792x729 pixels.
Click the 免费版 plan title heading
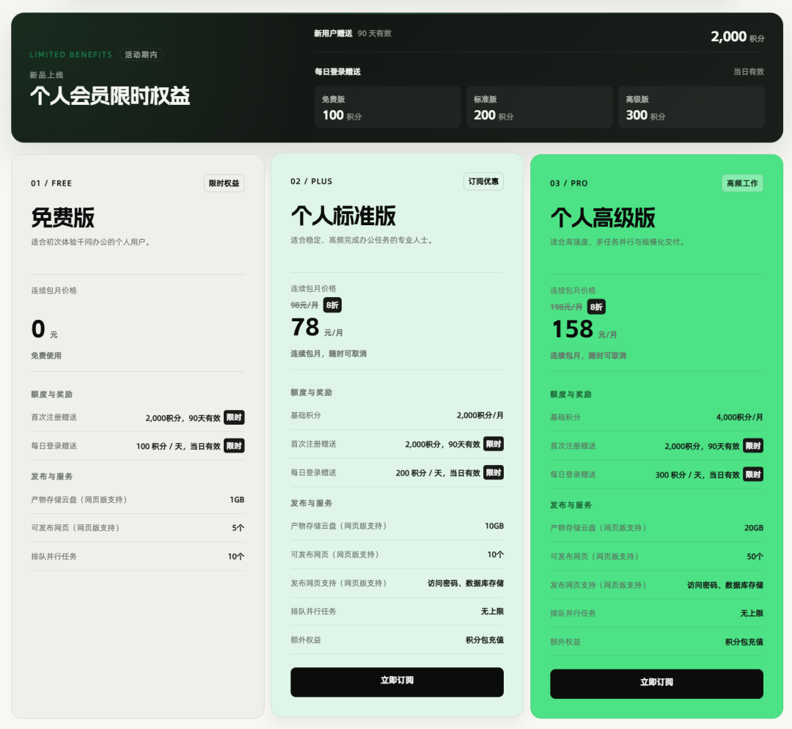pos(63,218)
